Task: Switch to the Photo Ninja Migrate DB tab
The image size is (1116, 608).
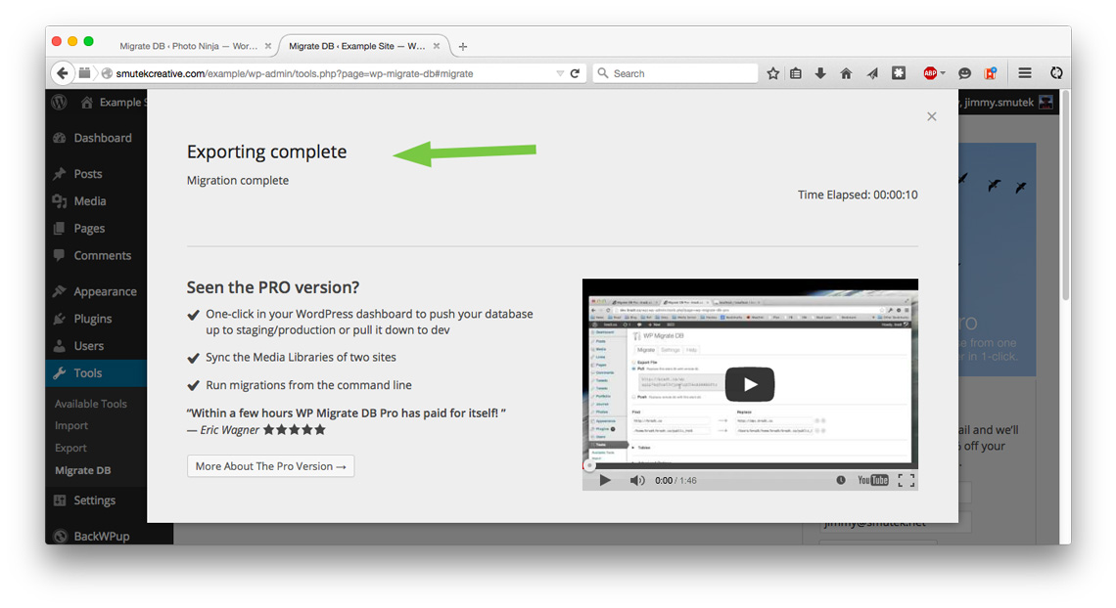Action: pos(189,46)
